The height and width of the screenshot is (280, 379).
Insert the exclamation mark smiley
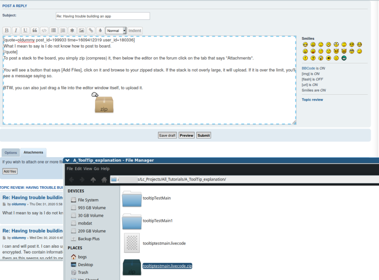pos(305,58)
